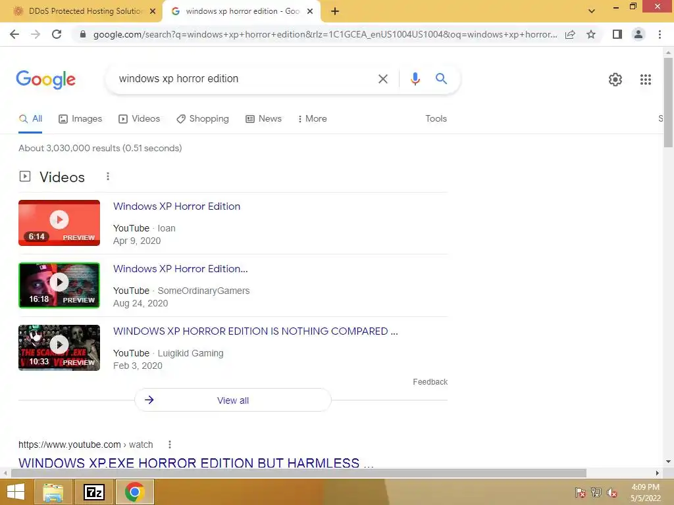Switch to Videos results tab
The width and height of the screenshot is (674, 505).
tap(140, 118)
